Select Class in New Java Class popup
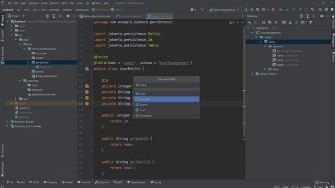Viewport: 335px width, 188px height. (166, 94)
